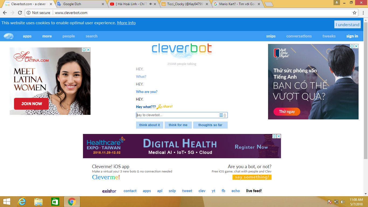368x207 pixels.
Task: Open More info cookie link
Action: point(126,23)
